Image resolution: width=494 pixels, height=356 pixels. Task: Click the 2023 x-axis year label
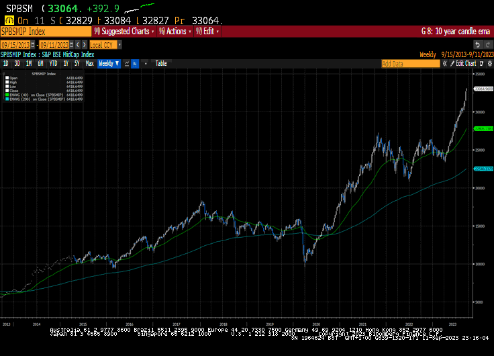click(452, 324)
